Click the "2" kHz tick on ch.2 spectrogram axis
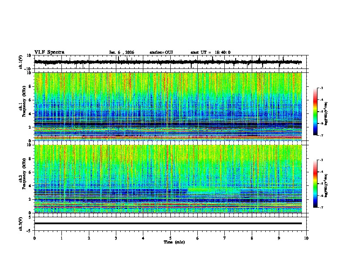345x267 pixels. (x=30, y=199)
